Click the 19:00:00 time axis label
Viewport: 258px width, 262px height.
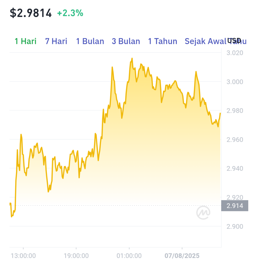coord(76,256)
